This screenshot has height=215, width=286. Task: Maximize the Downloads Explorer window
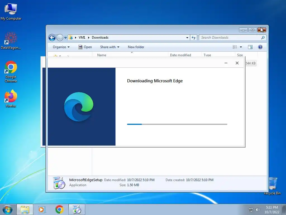pos(252,30)
